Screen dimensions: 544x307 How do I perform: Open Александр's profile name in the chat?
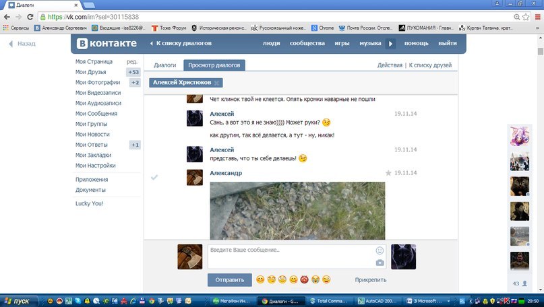[226, 173]
